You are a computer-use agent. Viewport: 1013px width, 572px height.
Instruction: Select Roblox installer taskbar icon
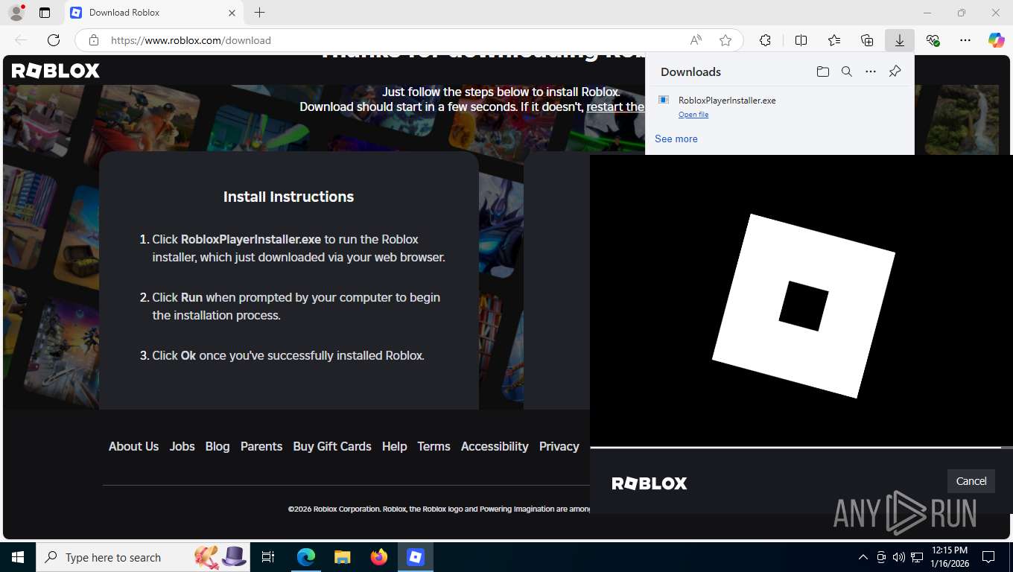416,557
